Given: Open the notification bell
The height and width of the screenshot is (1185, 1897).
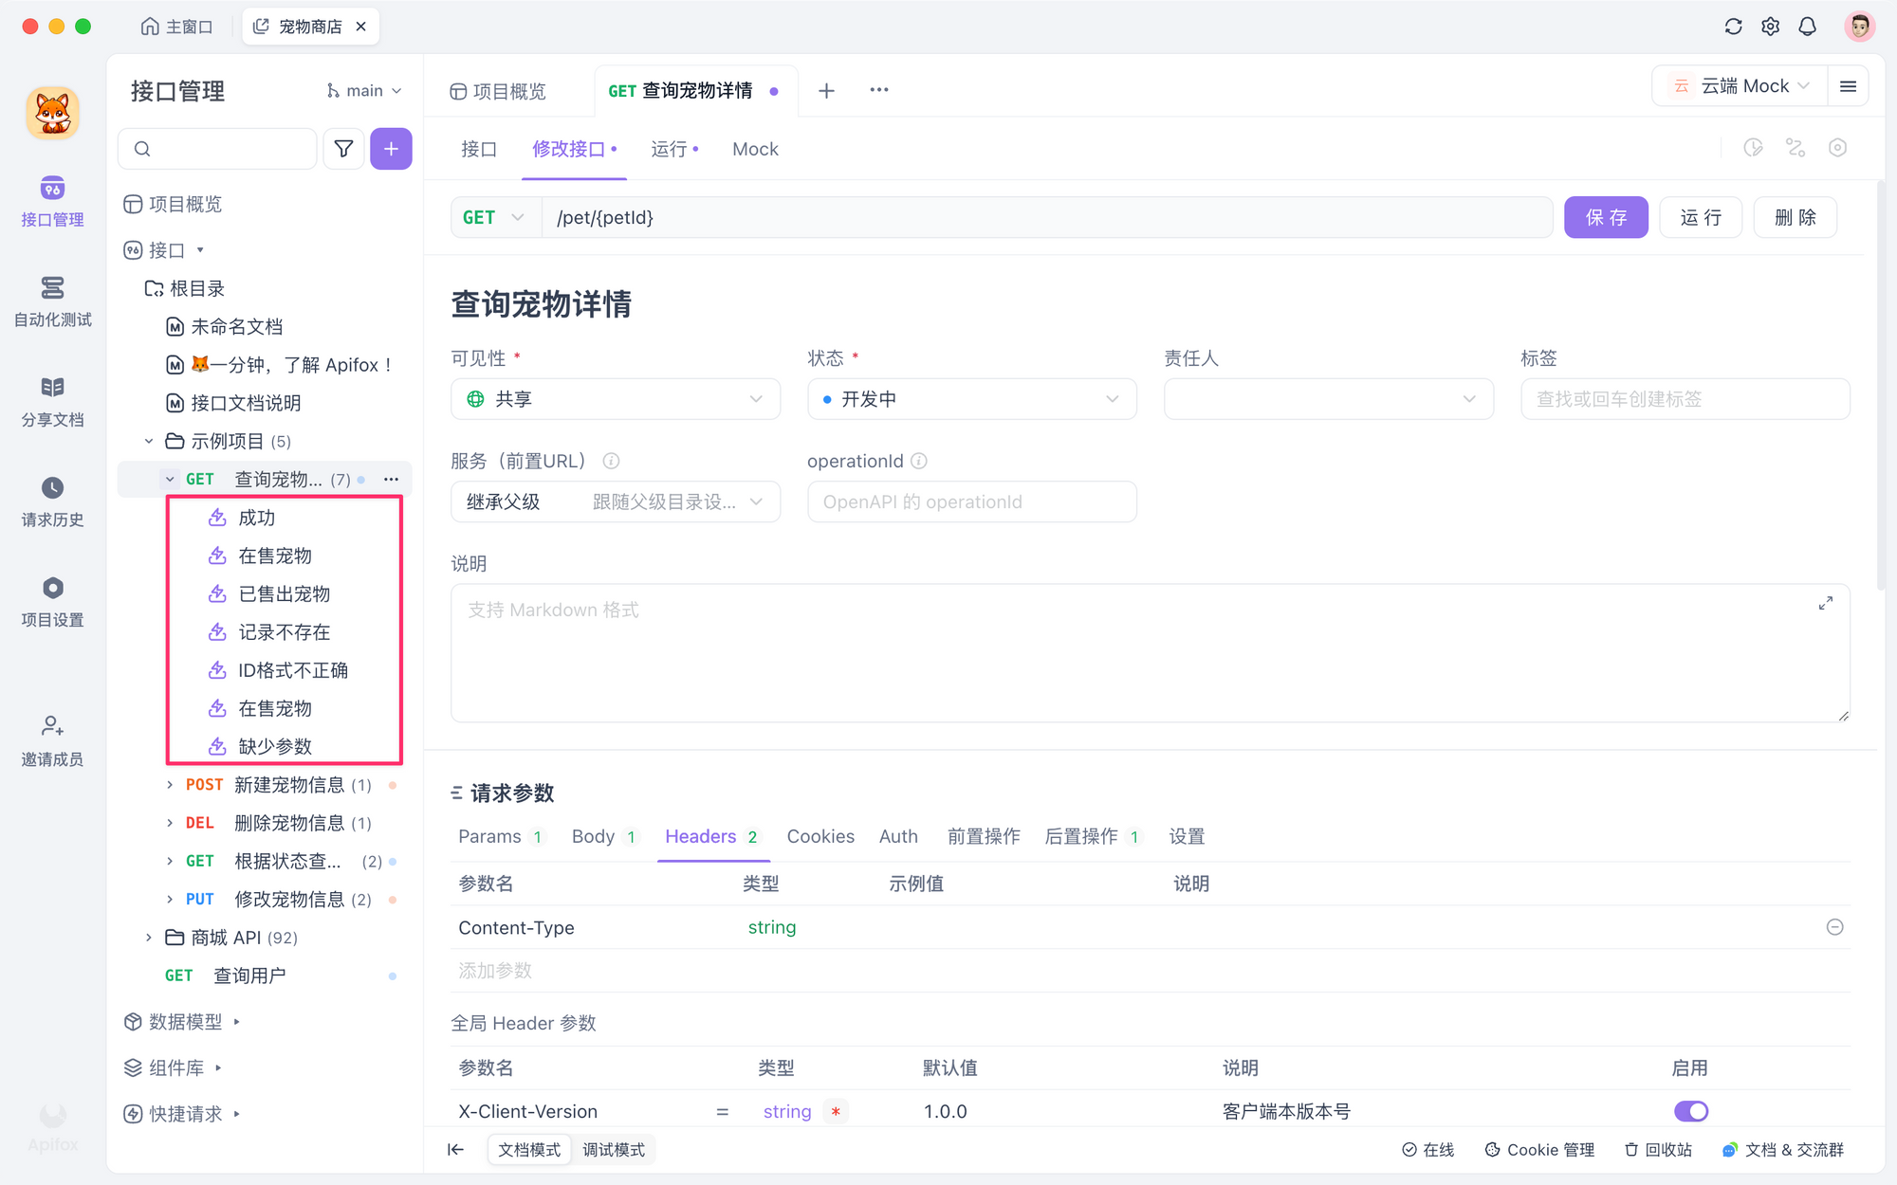Looking at the screenshot, I should pyautogui.click(x=1807, y=26).
